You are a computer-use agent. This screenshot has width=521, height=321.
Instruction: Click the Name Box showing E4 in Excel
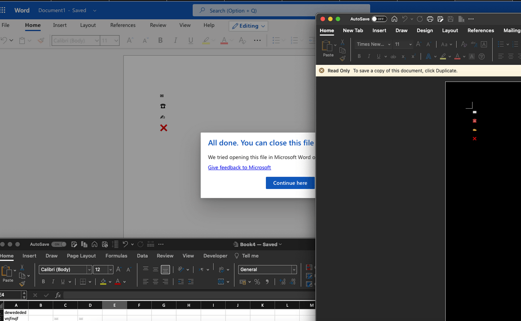(10, 295)
